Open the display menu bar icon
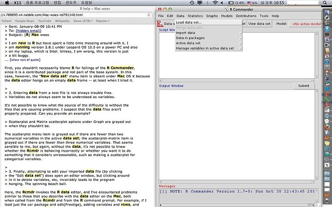The image size is (332, 207). pos(200,3)
